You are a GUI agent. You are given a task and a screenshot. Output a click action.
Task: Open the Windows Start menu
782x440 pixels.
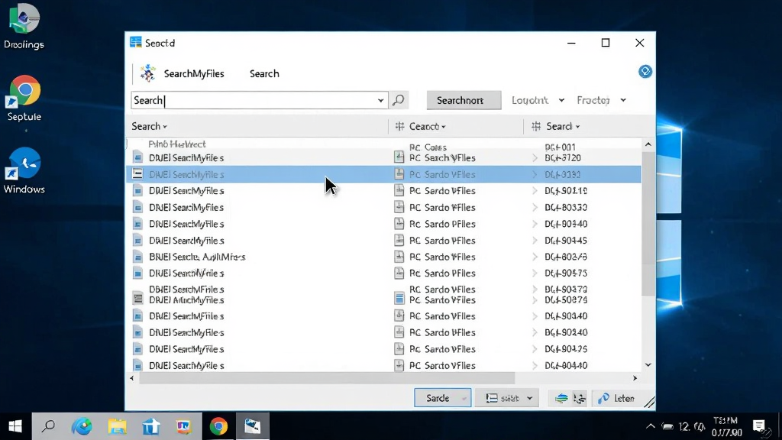tap(15, 426)
